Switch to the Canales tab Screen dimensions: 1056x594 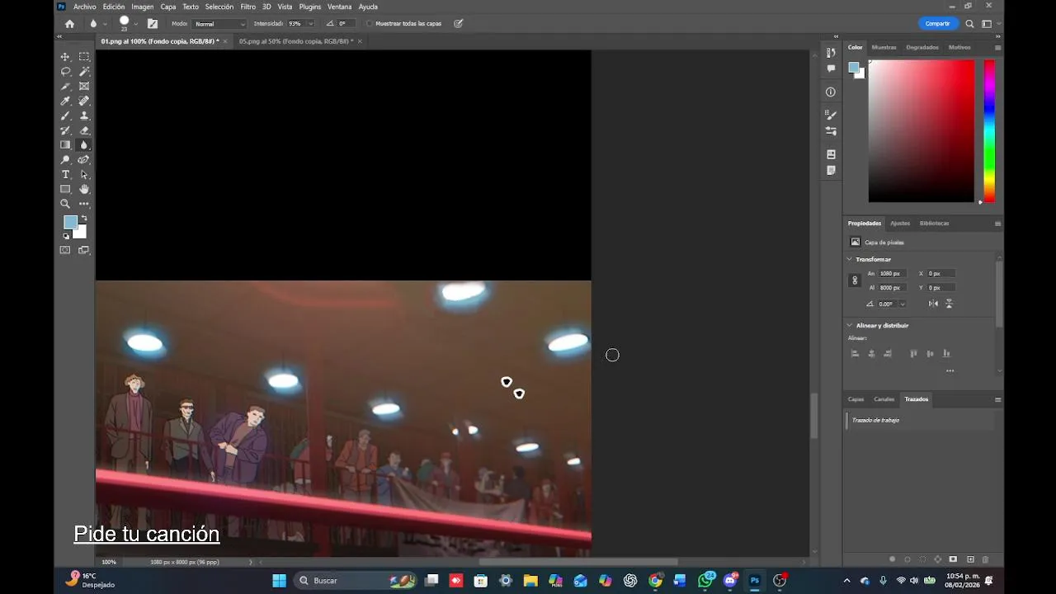pyautogui.click(x=884, y=399)
